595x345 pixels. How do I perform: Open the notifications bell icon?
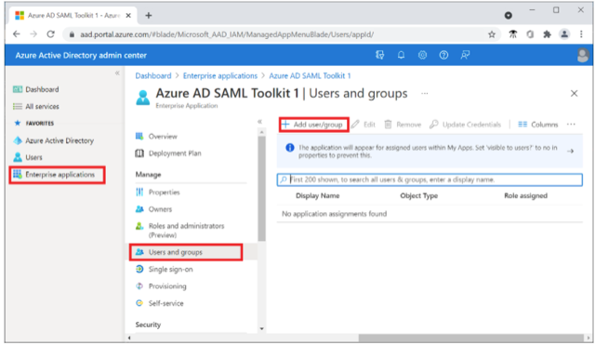[x=401, y=56]
